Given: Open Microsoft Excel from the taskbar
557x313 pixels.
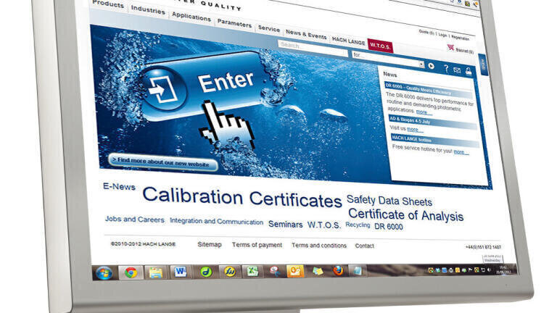Looking at the screenshot, I should [x=252, y=272].
